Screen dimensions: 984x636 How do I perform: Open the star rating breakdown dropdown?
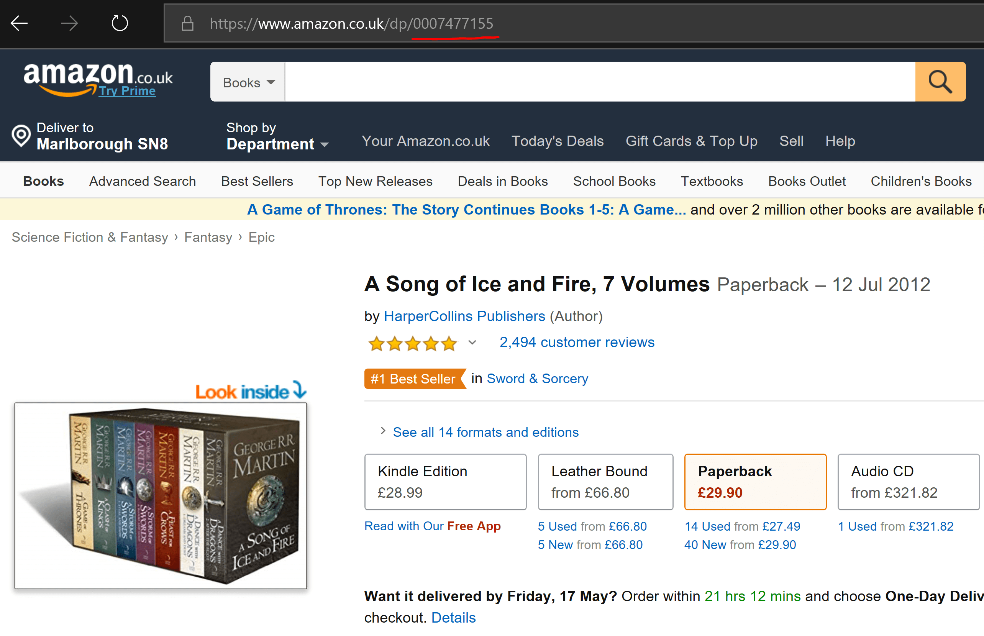tap(472, 343)
